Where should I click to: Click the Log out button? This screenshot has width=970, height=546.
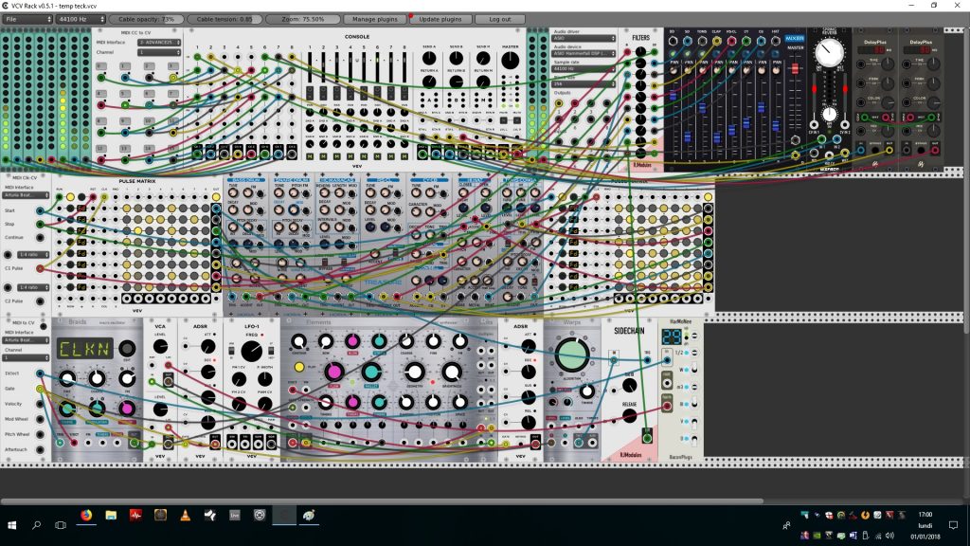500,19
